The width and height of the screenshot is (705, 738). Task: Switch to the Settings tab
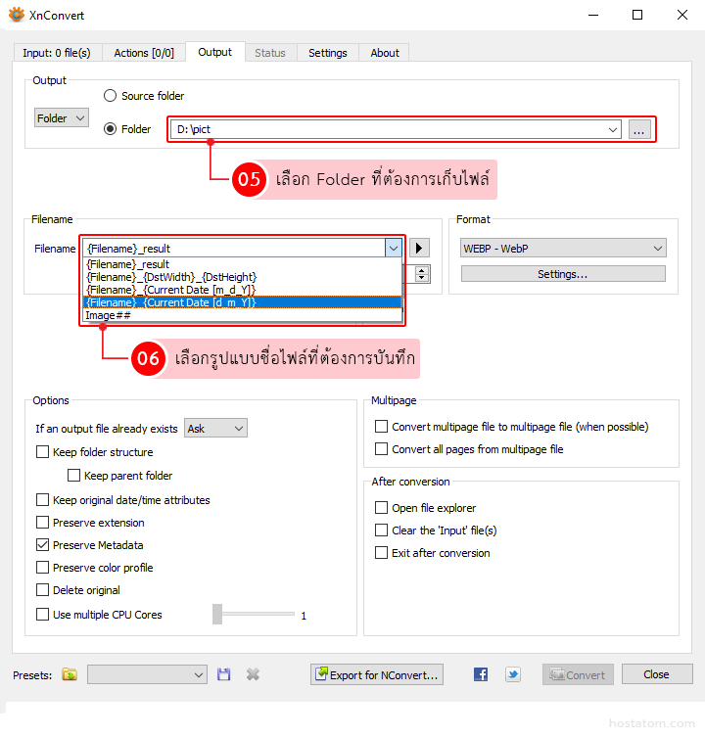327,53
